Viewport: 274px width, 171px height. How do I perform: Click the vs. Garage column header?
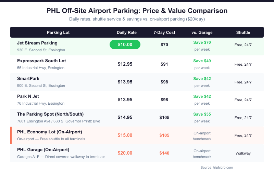pyautogui.click(x=202, y=32)
